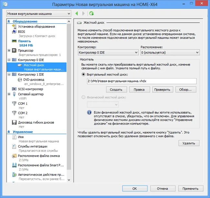Screen dimensions: 210x198
Task: Collapse the Управление section
Action: coord(9,132)
